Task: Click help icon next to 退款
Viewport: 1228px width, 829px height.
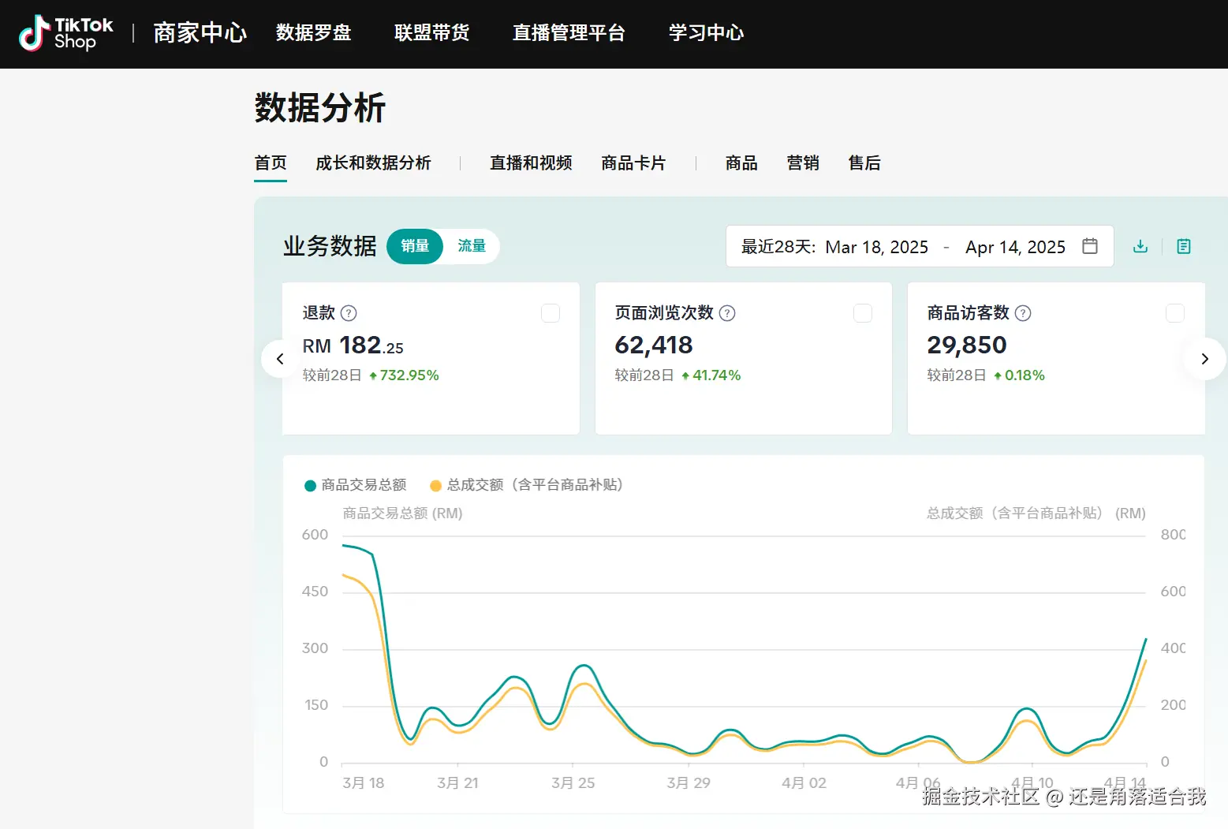Action: click(349, 313)
